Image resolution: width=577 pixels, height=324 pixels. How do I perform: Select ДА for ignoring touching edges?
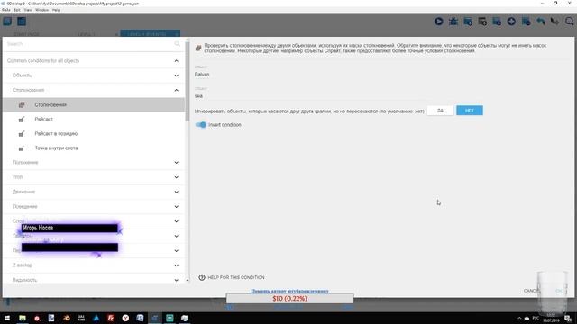click(440, 111)
